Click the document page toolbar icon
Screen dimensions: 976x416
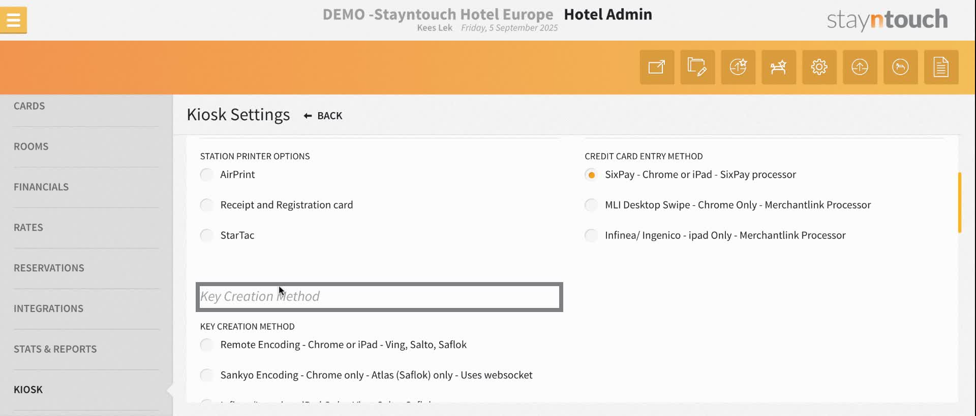pyautogui.click(x=941, y=67)
